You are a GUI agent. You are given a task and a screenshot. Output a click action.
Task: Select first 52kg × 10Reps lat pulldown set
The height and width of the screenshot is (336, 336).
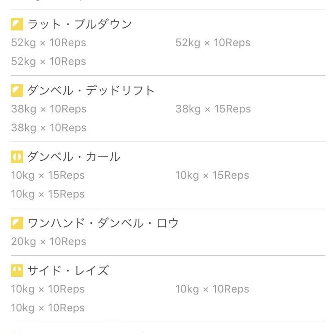(49, 43)
